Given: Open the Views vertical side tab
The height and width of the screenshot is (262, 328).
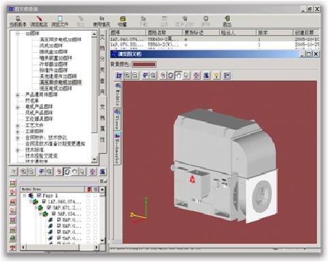Looking at the screenshot, I should [118, 118].
